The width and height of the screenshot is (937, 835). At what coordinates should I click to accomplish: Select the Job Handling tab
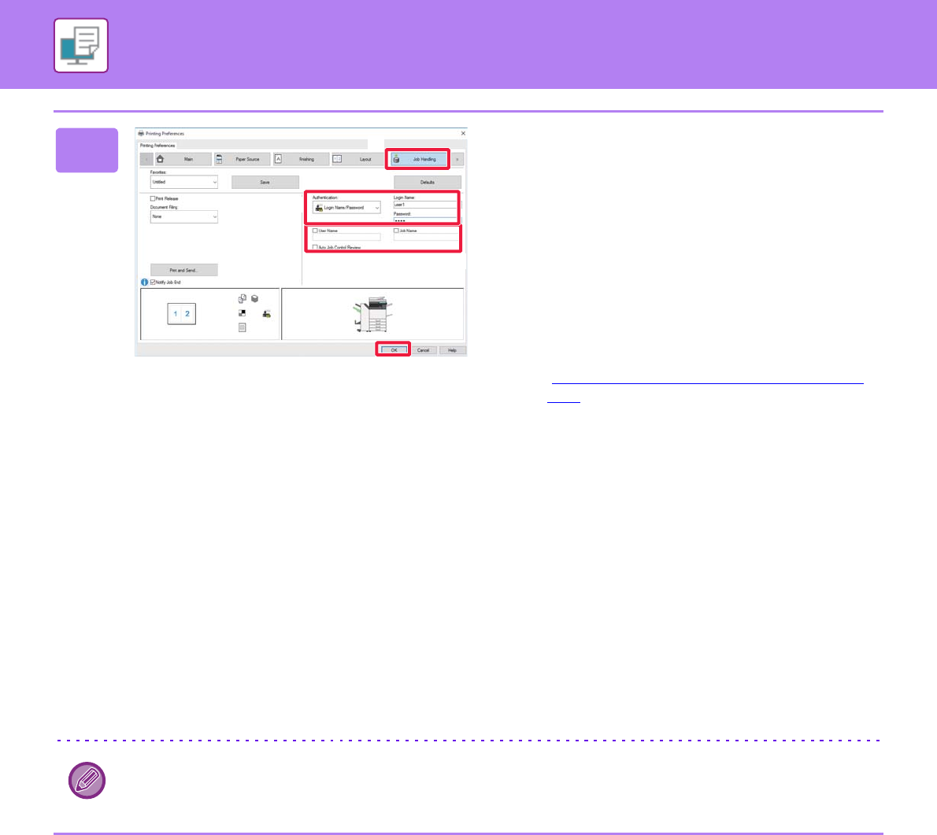[417, 159]
